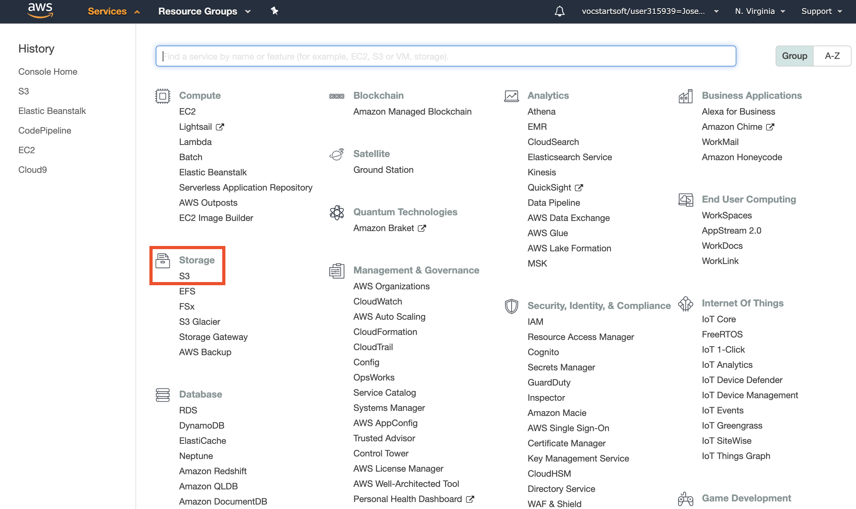Open the Support menu

(821, 11)
